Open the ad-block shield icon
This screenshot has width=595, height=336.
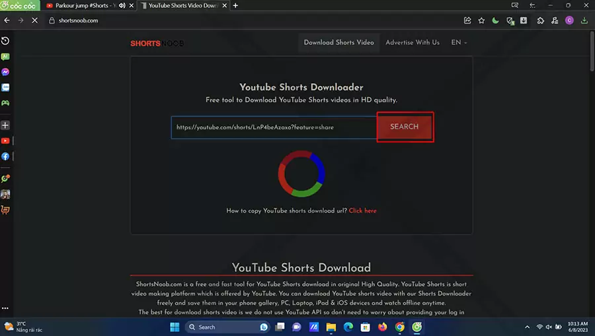510,21
